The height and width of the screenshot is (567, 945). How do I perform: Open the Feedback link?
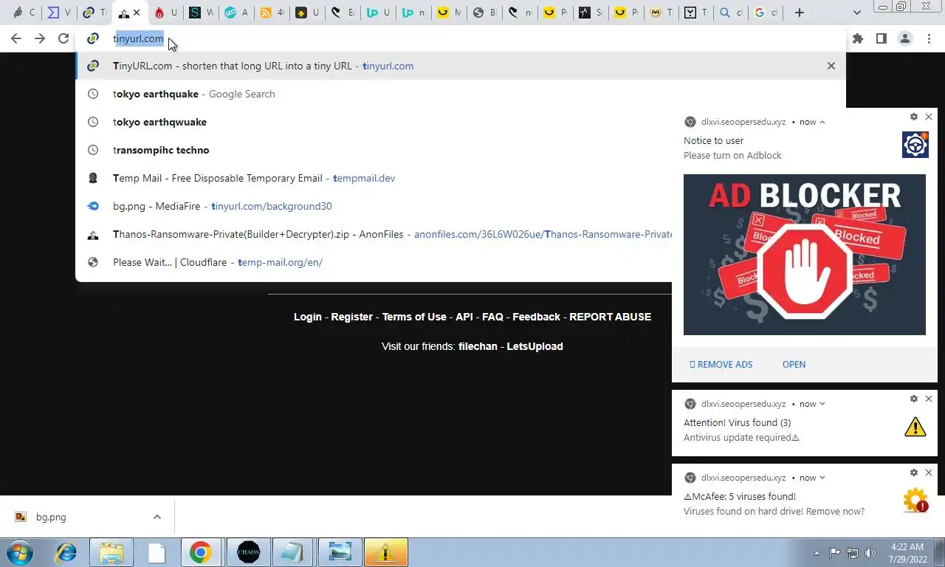point(536,317)
